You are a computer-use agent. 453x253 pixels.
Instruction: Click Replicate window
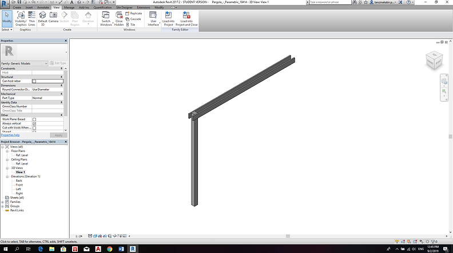point(134,13)
